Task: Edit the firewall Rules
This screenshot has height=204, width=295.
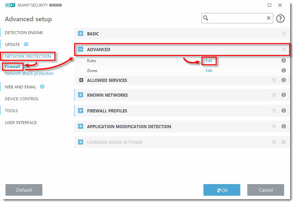Action: coord(209,60)
